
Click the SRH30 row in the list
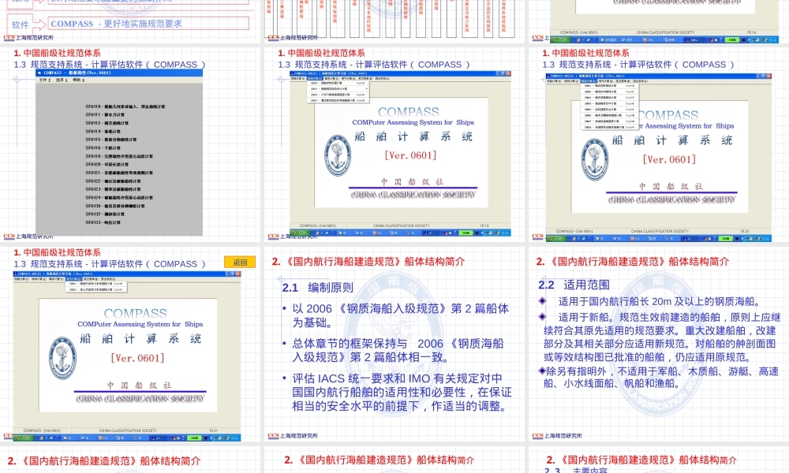[x=115, y=206]
